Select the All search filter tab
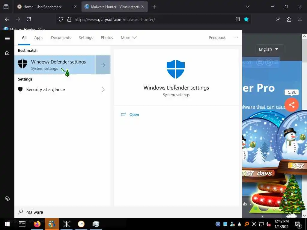 pyautogui.click(x=24, y=37)
